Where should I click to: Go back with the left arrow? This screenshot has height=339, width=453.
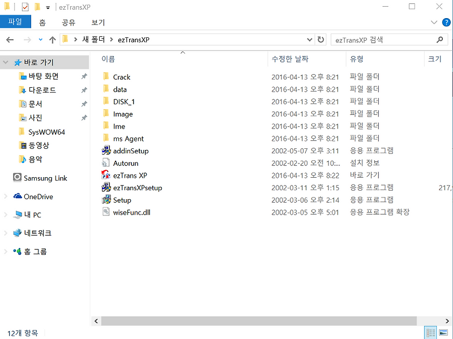tap(10, 40)
